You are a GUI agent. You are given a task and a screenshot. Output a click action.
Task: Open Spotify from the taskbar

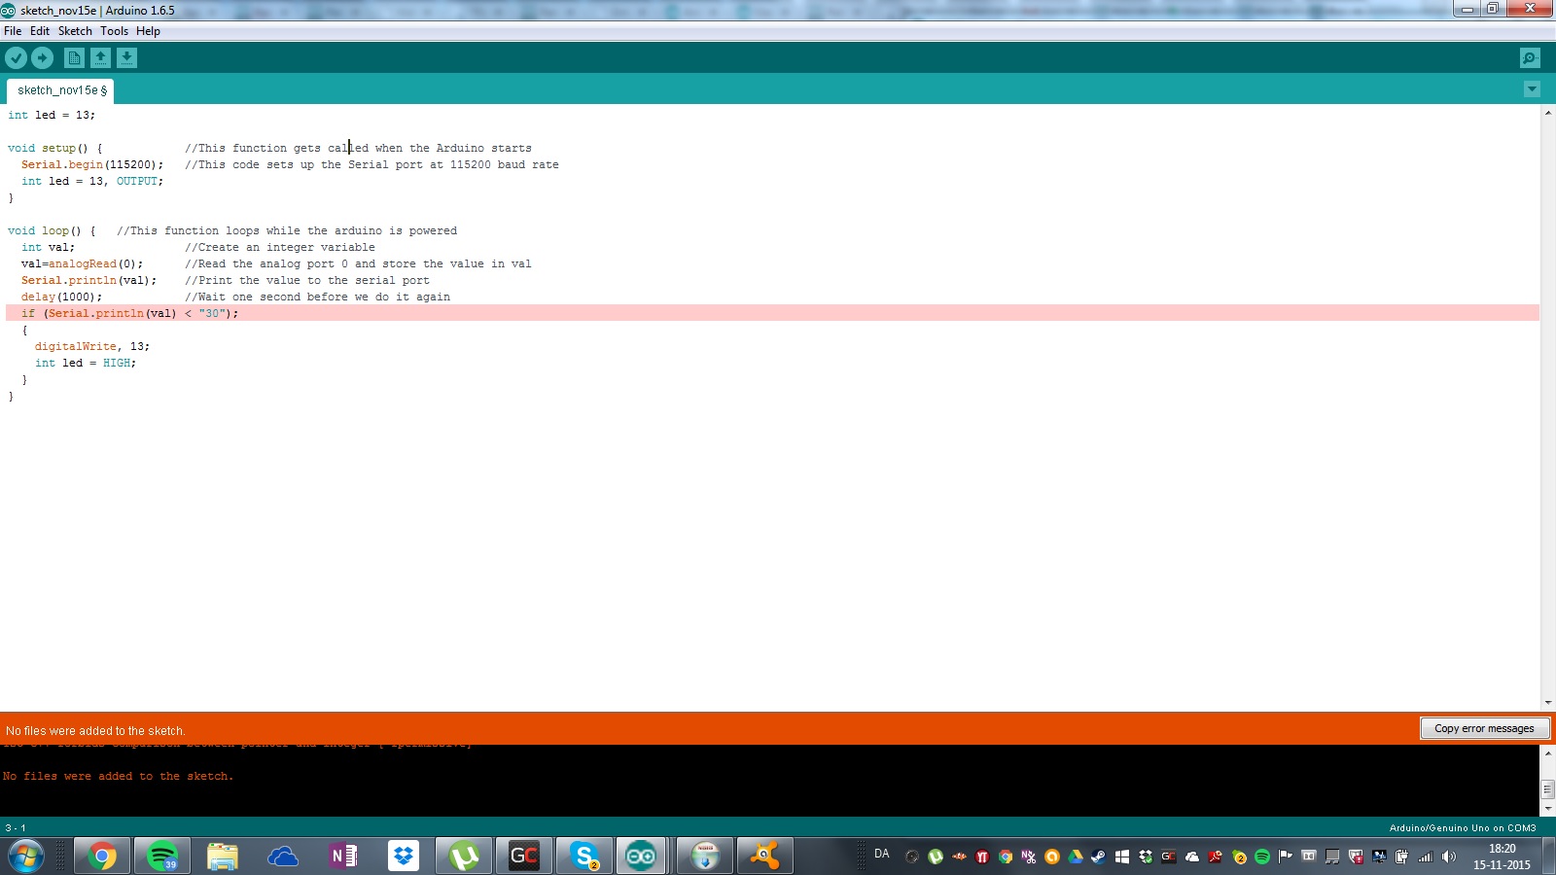pos(162,857)
